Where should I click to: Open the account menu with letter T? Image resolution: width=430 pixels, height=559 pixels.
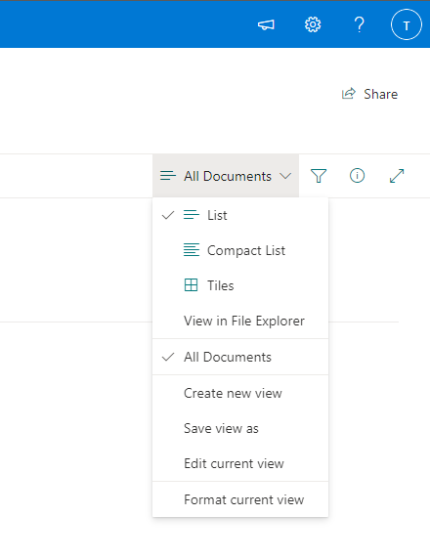407,25
